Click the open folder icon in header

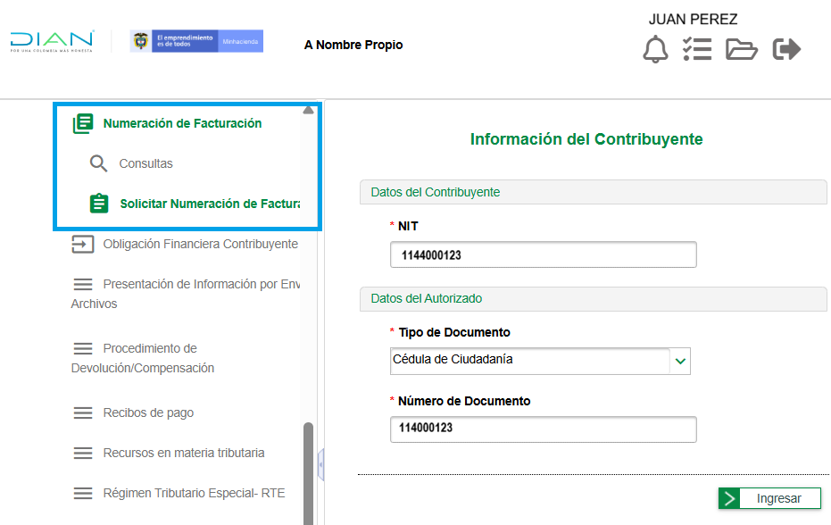tap(741, 49)
